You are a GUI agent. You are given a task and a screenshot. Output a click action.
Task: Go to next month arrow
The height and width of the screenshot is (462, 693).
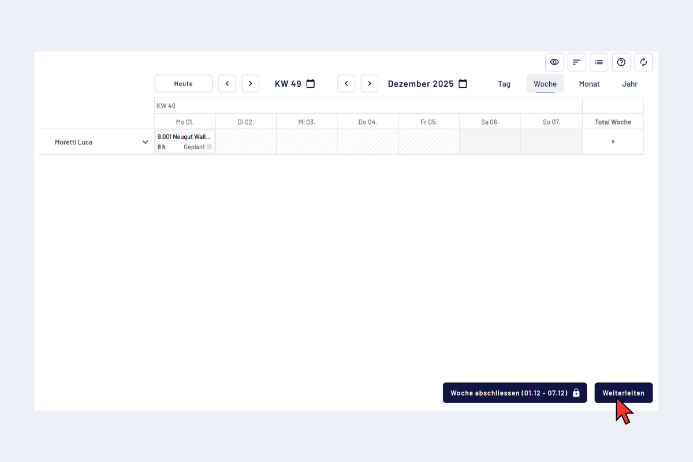370,84
